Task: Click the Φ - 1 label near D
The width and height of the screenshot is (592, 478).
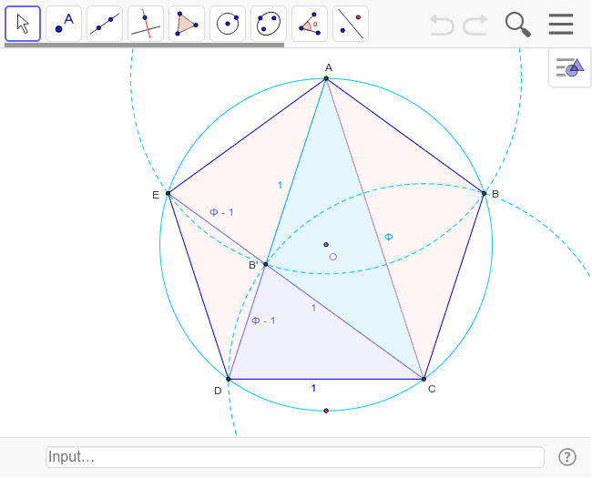Action: pyautogui.click(x=263, y=320)
